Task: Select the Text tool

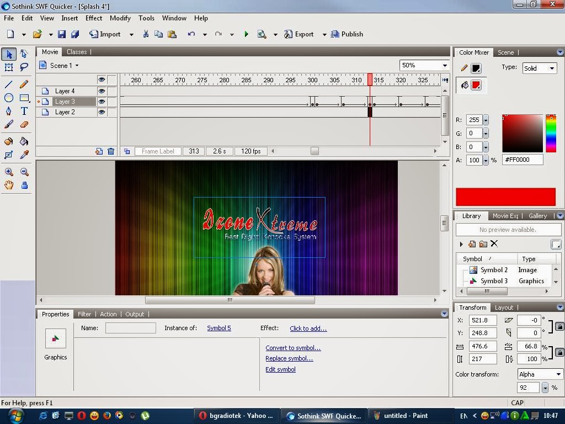Action: click(24, 111)
